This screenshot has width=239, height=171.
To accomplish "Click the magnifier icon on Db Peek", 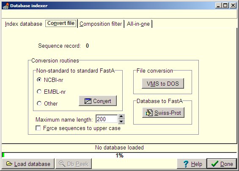I will (x=62, y=164).
